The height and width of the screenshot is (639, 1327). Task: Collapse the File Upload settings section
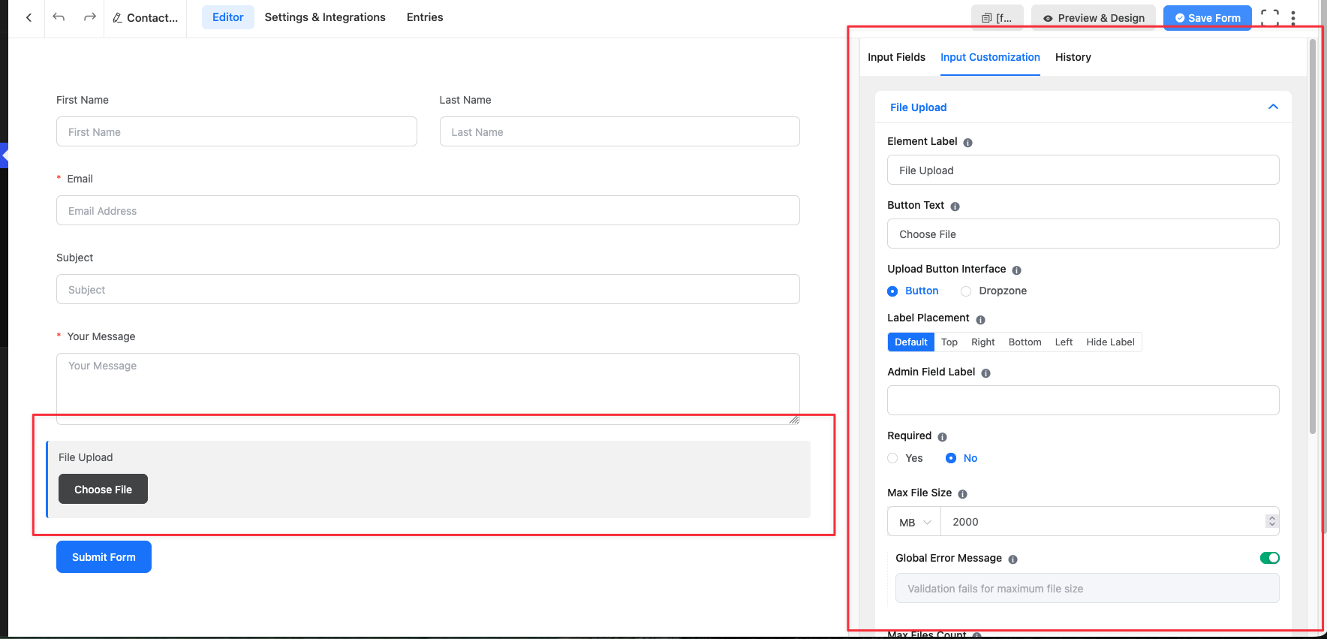[1273, 107]
